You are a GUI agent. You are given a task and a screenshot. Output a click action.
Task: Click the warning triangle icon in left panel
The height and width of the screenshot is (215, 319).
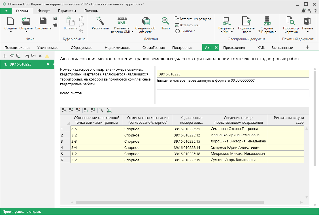coord(47,56)
